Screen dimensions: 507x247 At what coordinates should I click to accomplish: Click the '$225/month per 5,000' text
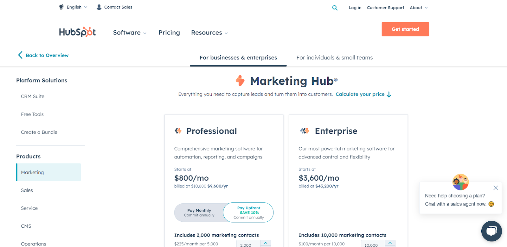pyautogui.click(x=196, y=244)
